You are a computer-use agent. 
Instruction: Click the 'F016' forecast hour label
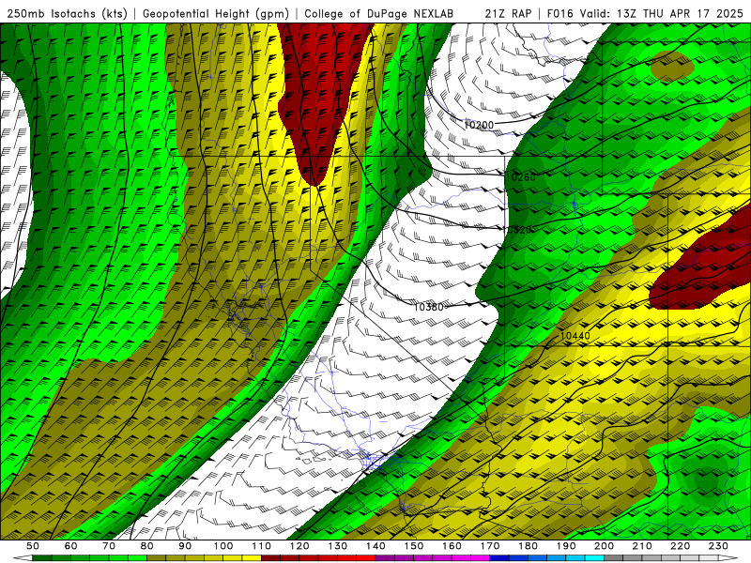coord(560,13)
